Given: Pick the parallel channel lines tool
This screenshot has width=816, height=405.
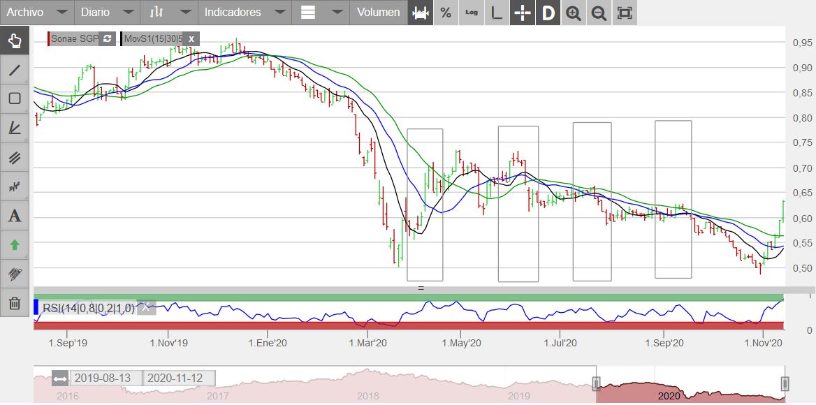Looking at the screenshot, I should point(15,157).
